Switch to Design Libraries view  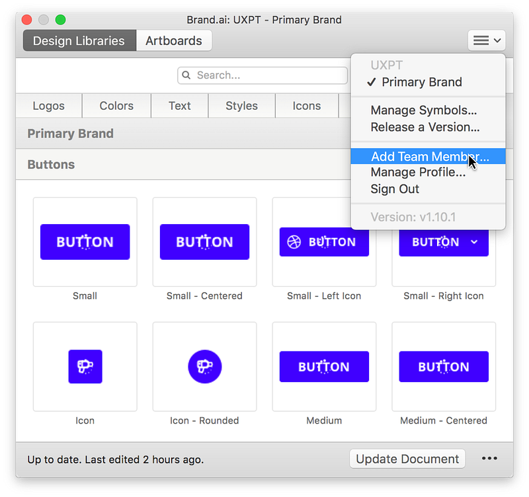pyautogui.click(x=79, y=40)
